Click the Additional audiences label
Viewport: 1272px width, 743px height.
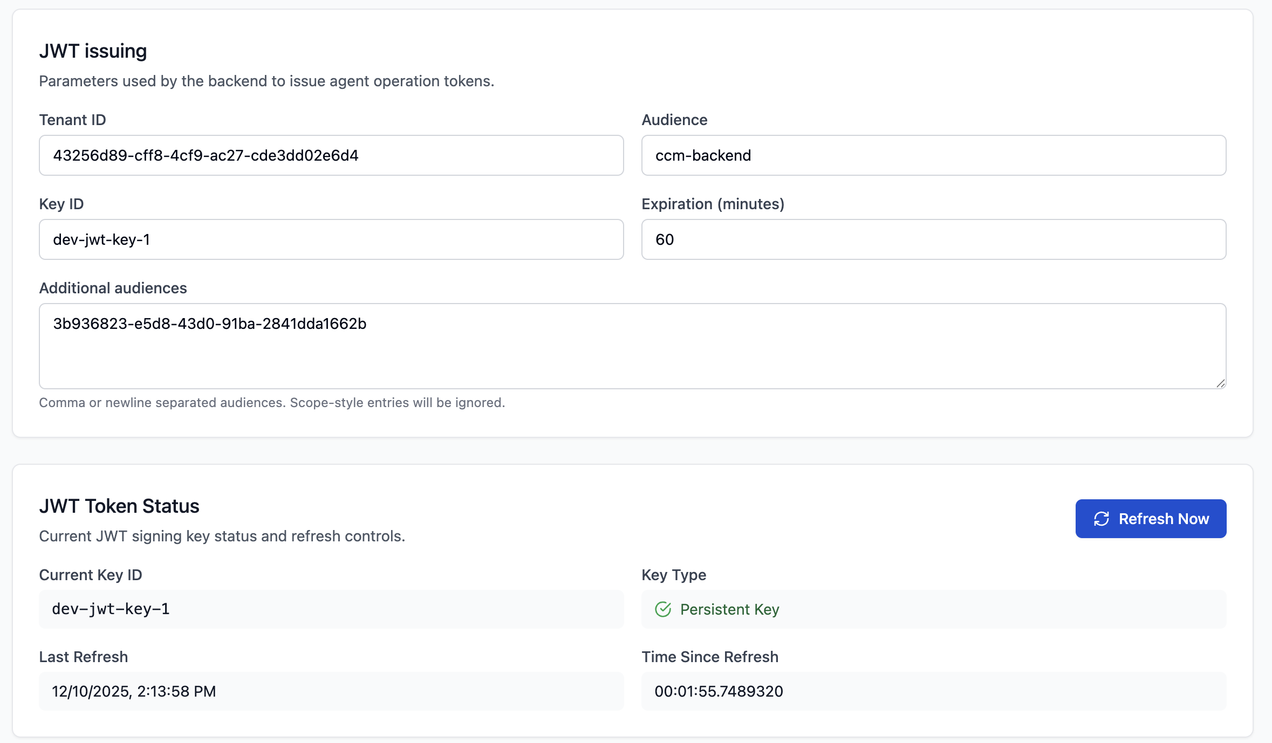113,288
